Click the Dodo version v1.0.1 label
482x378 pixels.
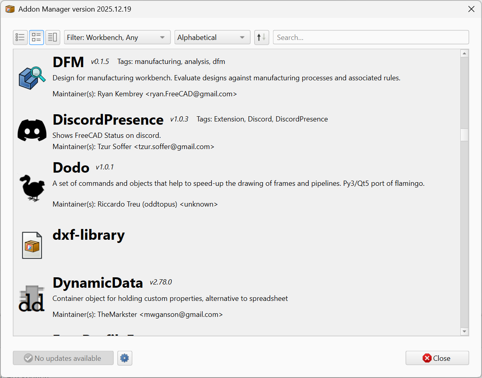(x=105, y=167)
